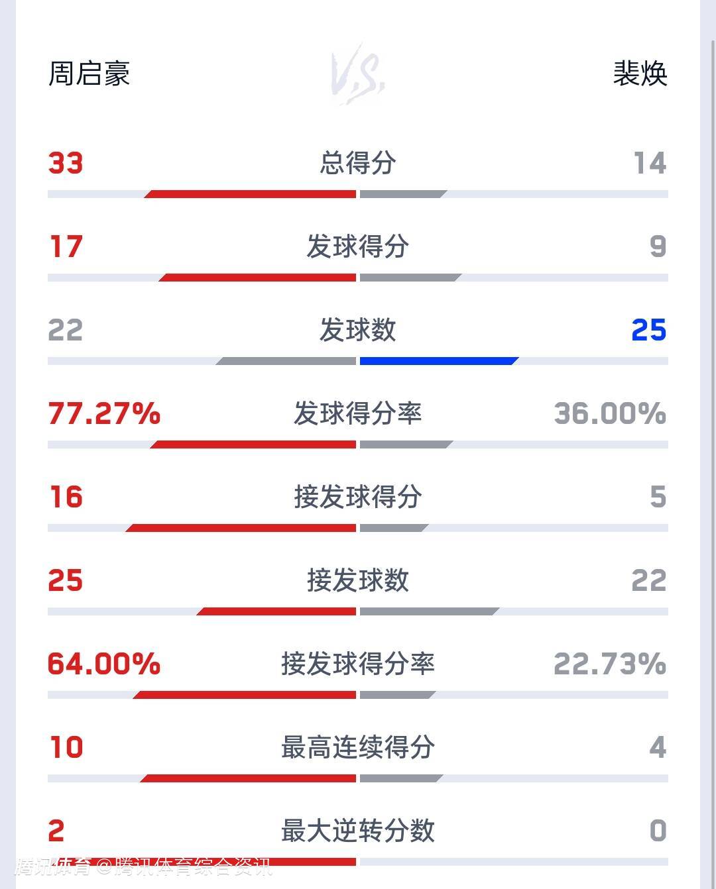Open player 周启豪's name
Screen dimensions: 716x889
coord(89,74)
